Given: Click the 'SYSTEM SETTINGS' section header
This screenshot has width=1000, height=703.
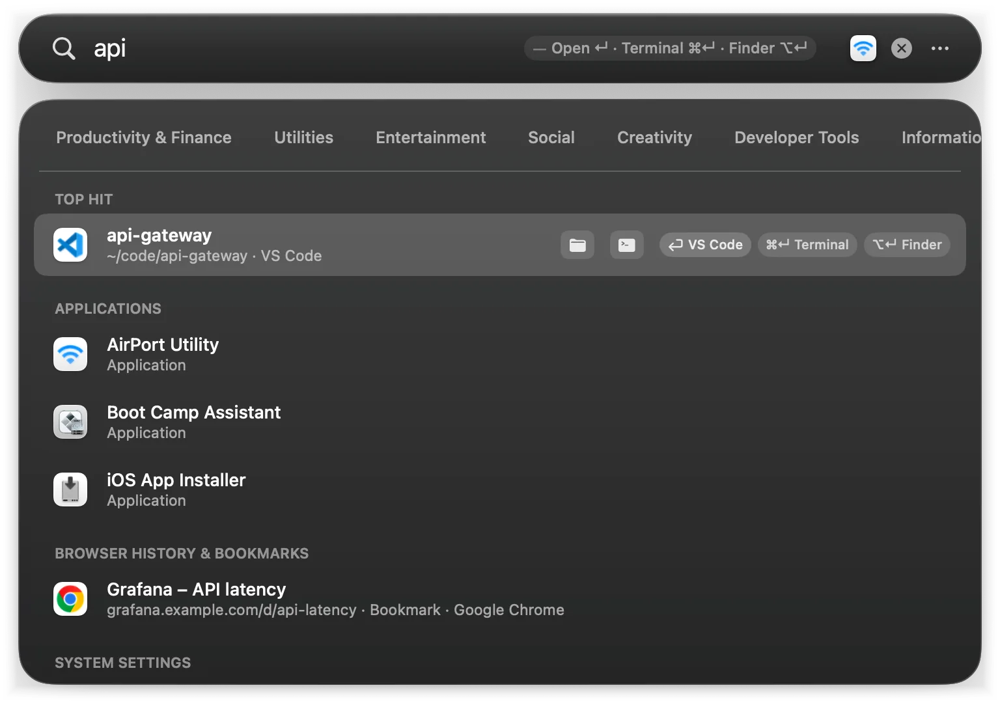Looking at the screenshot, I should (x=123, y=663).
